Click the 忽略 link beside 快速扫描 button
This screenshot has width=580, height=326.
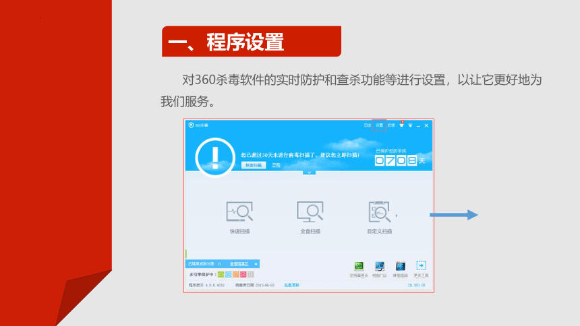pyautogui.click(x=277, y=165)
